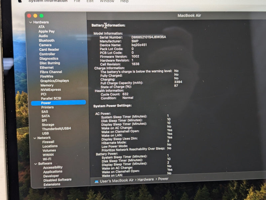Click device name value bq20z451
The image size is (266, 200).
[139, 45]
